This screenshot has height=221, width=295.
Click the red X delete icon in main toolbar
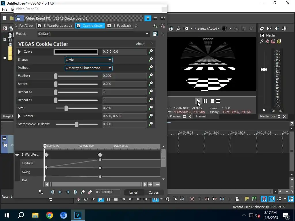(x=192, y=199)
